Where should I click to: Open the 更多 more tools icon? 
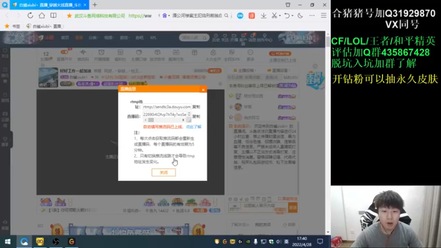pos(250,55)
